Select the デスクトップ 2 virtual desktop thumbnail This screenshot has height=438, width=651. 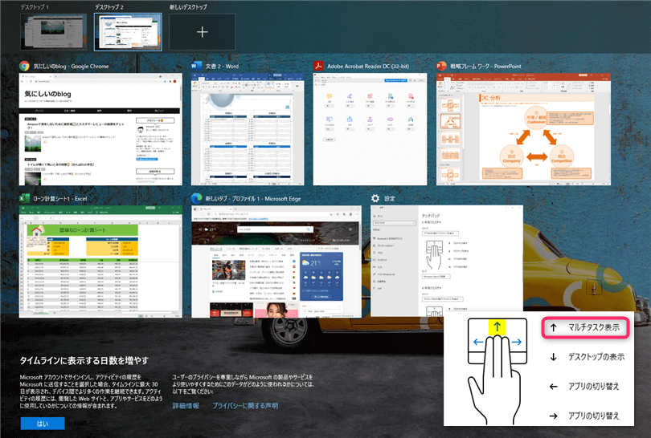point(128,32)
